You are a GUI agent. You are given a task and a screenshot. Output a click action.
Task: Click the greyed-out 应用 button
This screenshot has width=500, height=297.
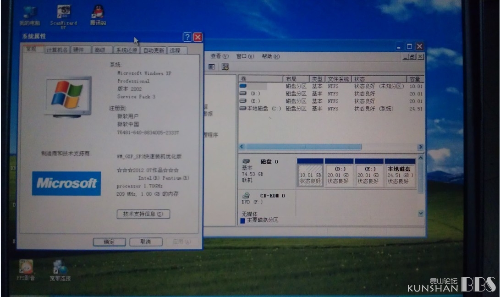[182, 242]
